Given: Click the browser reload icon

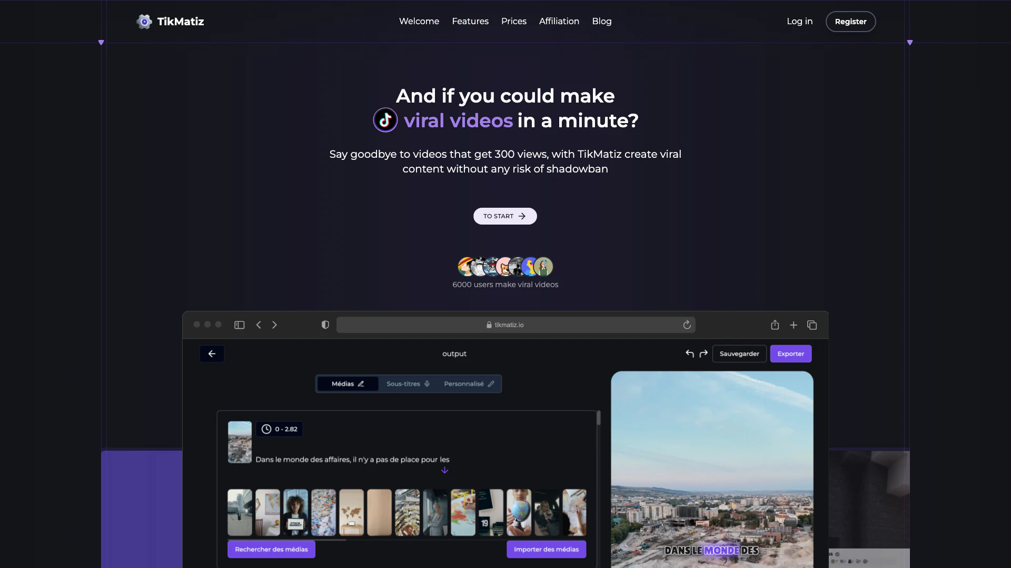Looking at the screenshot, I should pyautogui.click(x=687, y=325).
